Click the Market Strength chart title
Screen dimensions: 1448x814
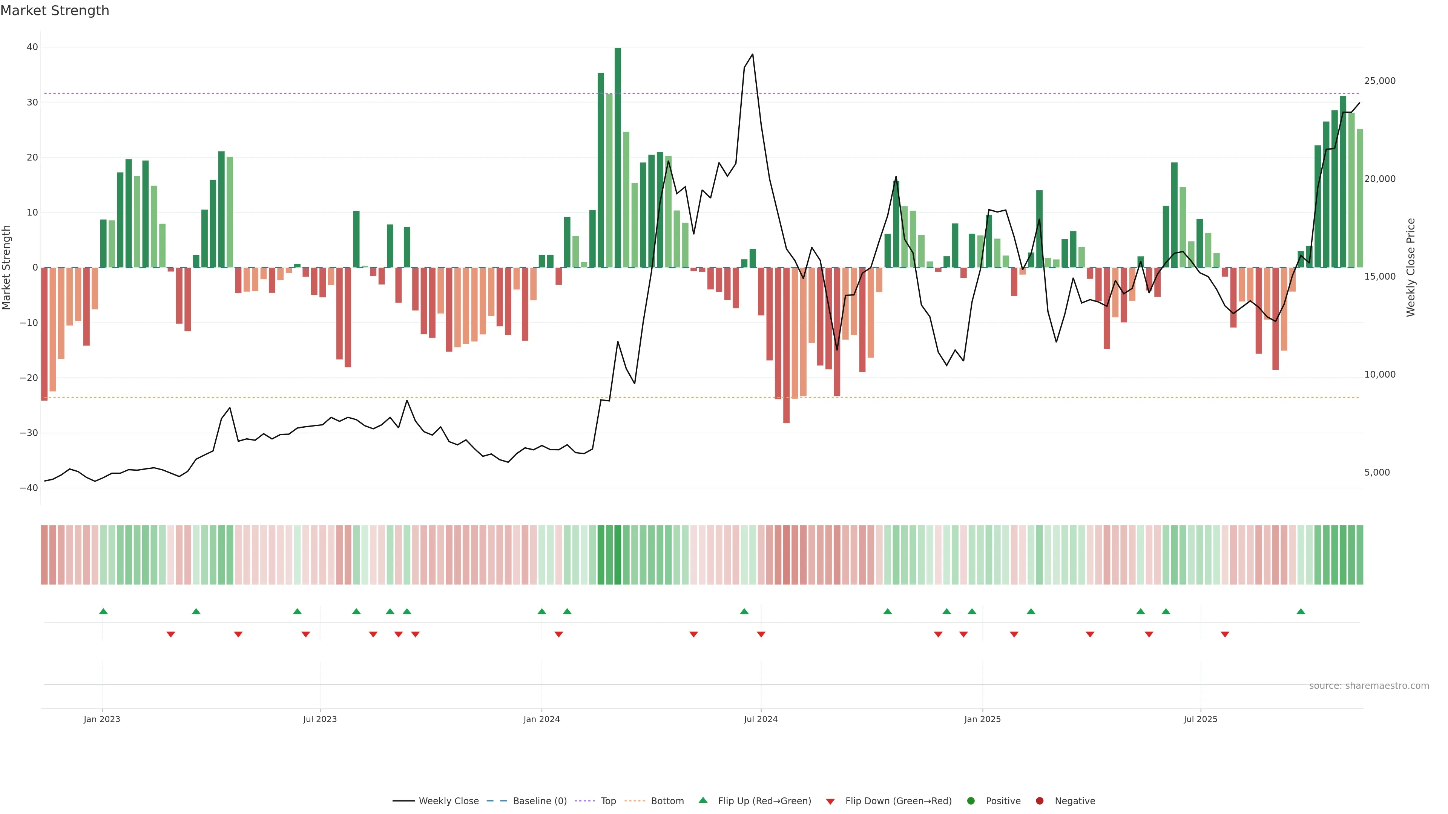(55, 11)
